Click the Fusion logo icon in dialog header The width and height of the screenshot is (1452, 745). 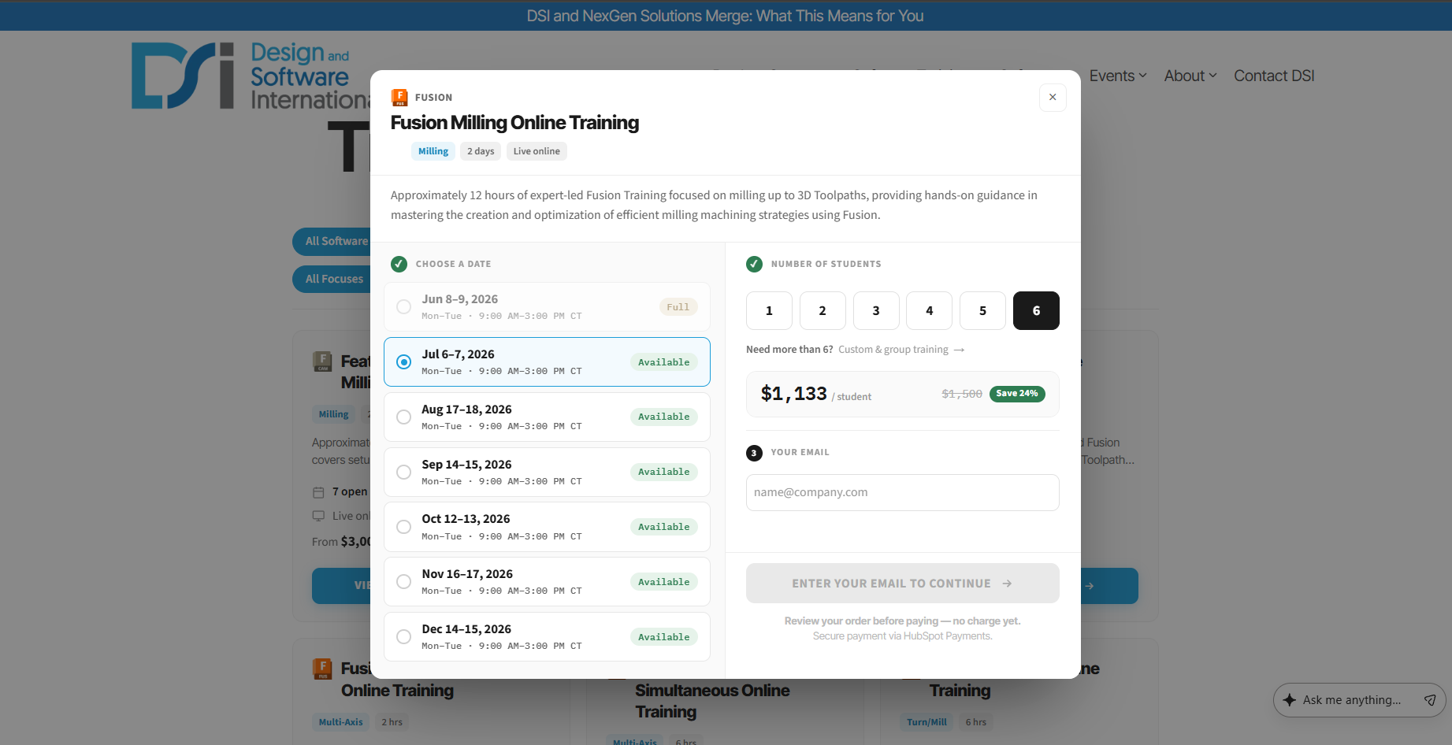click(399, 98)
